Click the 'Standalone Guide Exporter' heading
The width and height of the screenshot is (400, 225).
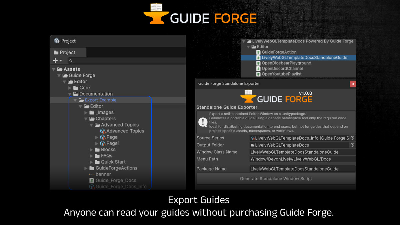pos(227,107)
